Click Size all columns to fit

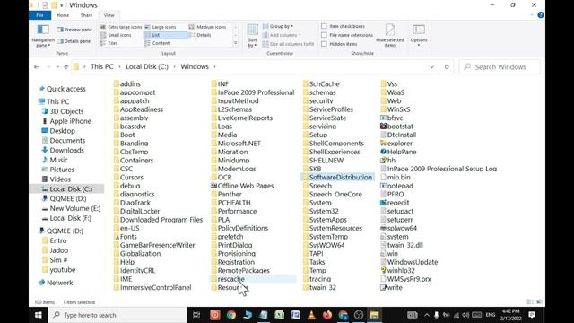pyautogui.click(x=289, y=44)
